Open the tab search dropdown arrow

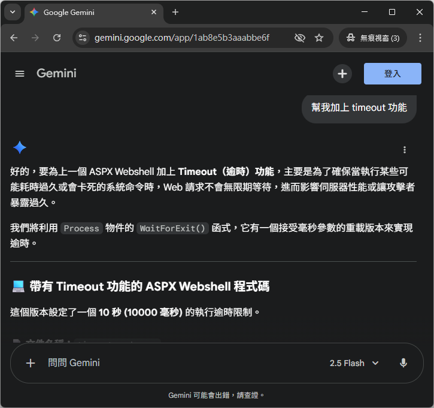(x=13, y=12)
